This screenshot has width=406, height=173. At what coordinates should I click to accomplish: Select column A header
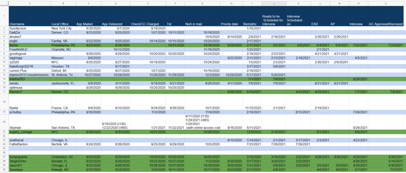coord(30,4)
